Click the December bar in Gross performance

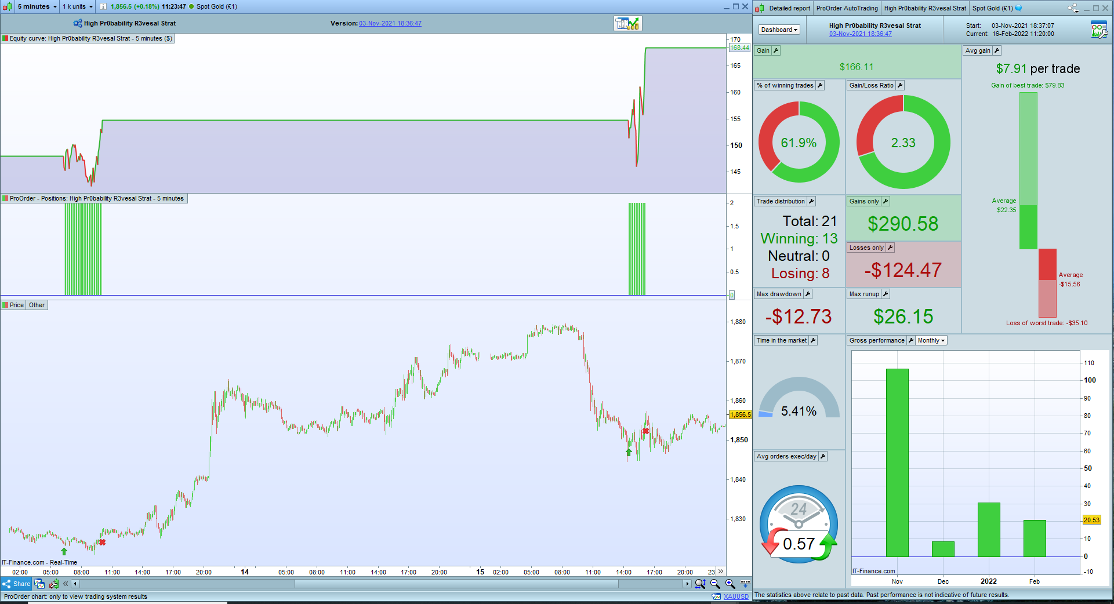[943, 549]
